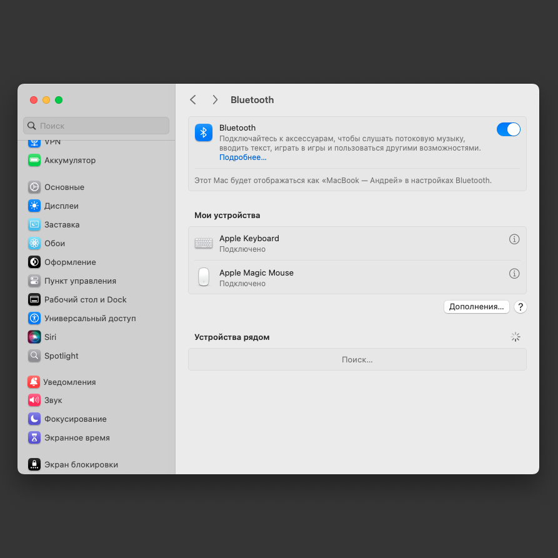Click the Apple Keyboard device icon
558x558 pixels.
pyautogui.click(x=204, y=244)
